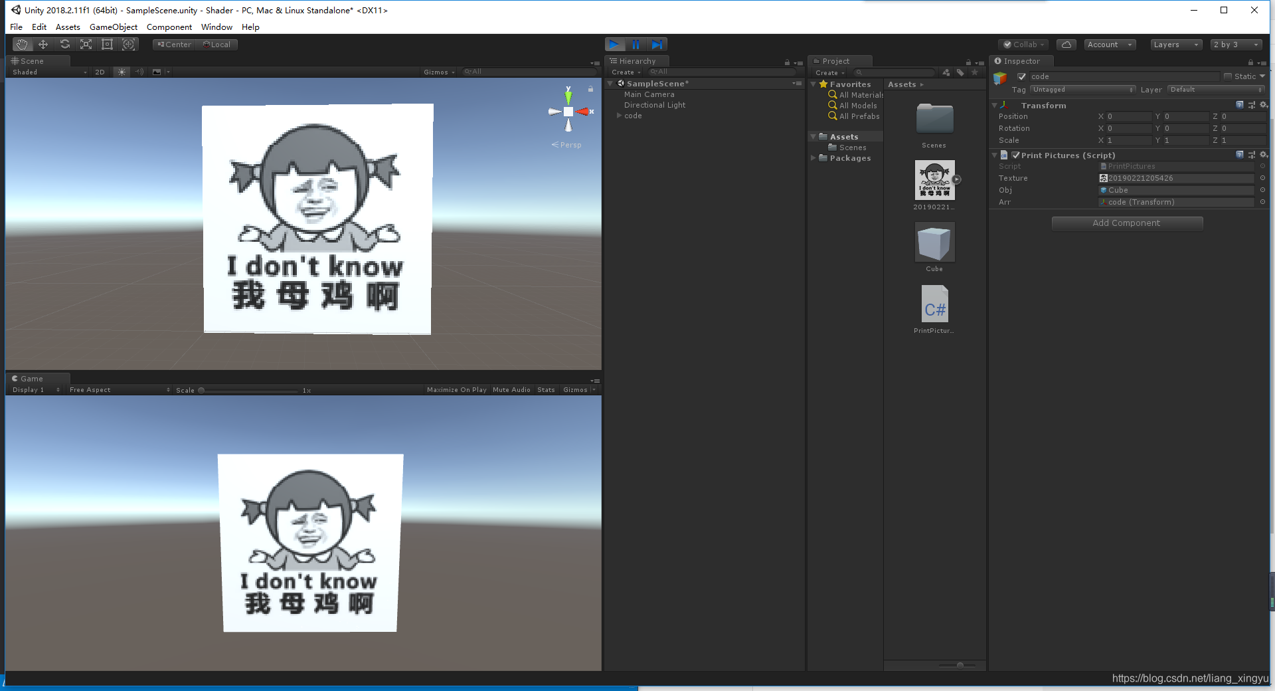Click the Add Component button

(x=1127, y=223)
